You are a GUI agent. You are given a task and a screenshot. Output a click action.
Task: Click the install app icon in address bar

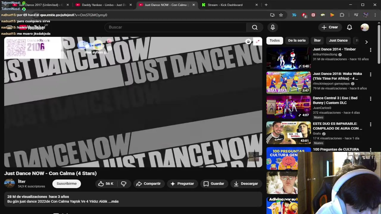pyautogui.click(x=272, y=15)
